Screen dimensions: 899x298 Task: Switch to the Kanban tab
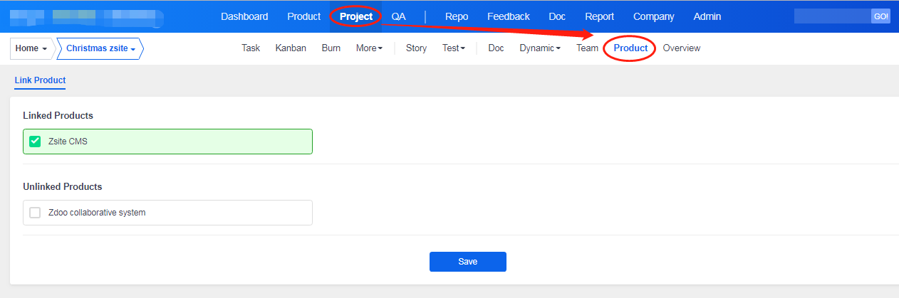click(291, 48)
